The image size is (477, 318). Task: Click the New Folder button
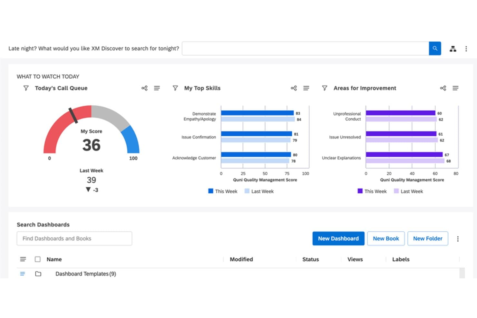[428, 238]
